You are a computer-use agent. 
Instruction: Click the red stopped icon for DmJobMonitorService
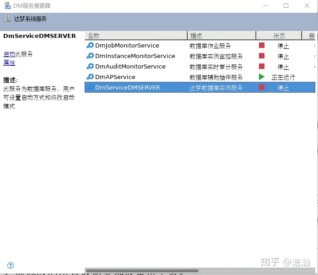tap(262, 45)
